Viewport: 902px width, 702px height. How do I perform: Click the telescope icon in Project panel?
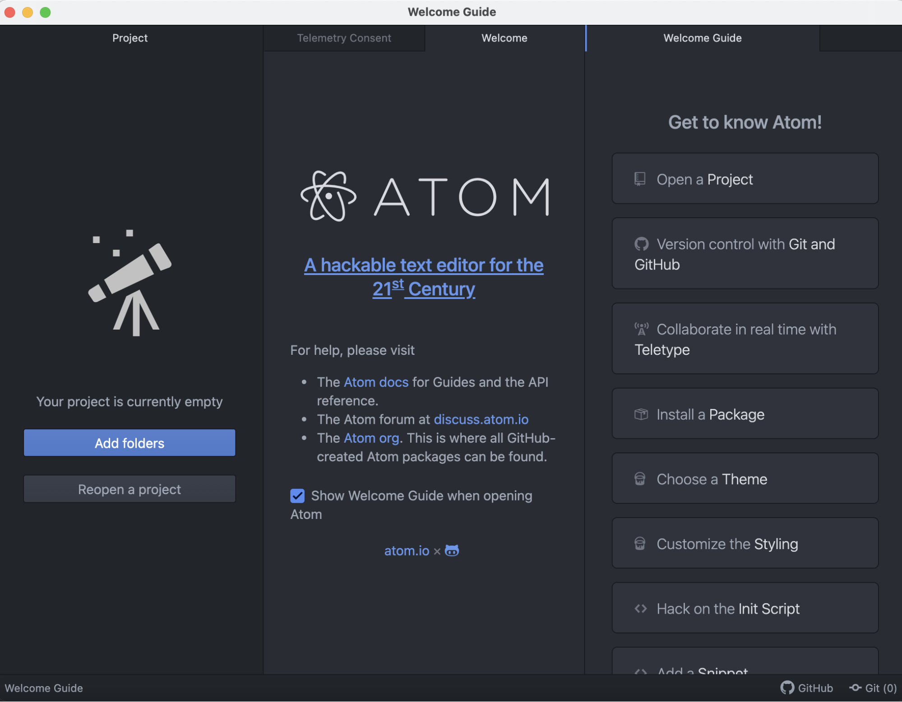(x=130, y=283)
